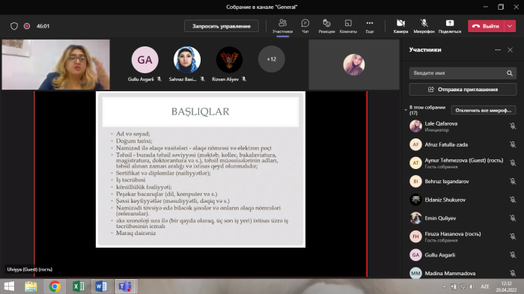Expand the dropdown arrow next to Выйти
The width and height of the screenshot is (524, 294).
[510, 26]
